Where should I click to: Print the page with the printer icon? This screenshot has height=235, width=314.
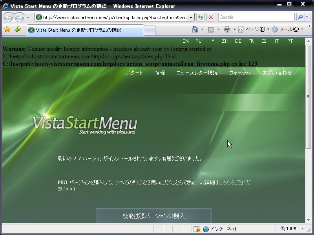pyautogui.click(x=227, y=30)
